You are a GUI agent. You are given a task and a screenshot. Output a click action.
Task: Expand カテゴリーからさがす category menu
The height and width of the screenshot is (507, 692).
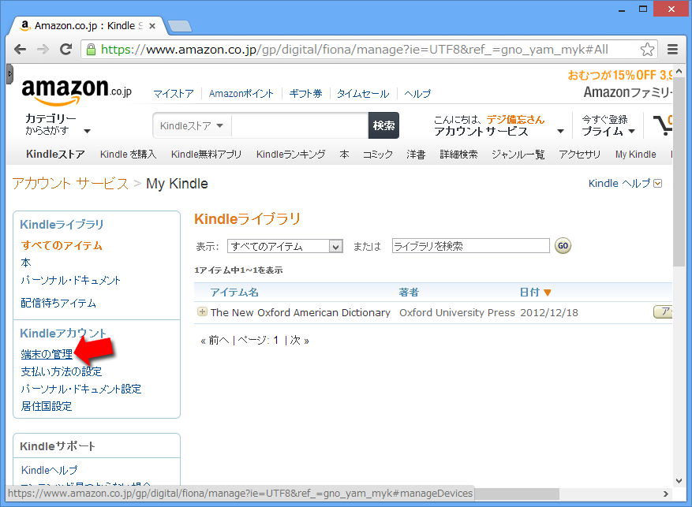[58, 125]
